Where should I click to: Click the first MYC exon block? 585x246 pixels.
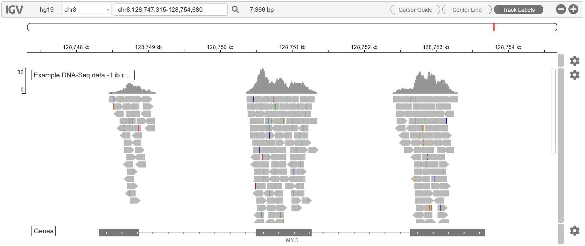coord(119,233)
